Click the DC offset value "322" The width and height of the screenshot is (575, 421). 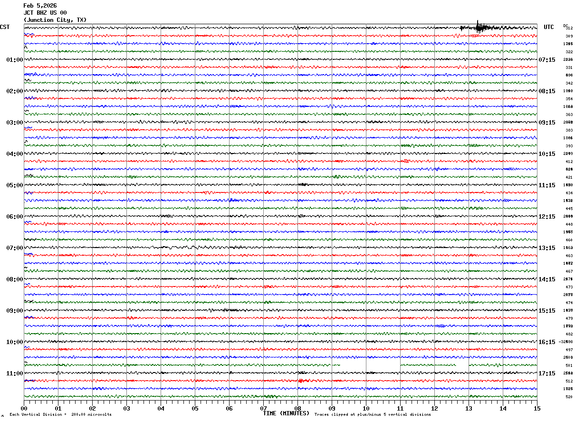pyautogui.click(x=569, y=52)
